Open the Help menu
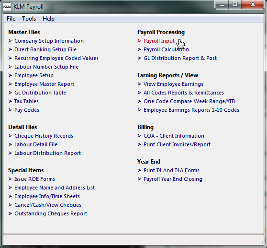This screenshot has width=267, height=248. tap(48, 19)
